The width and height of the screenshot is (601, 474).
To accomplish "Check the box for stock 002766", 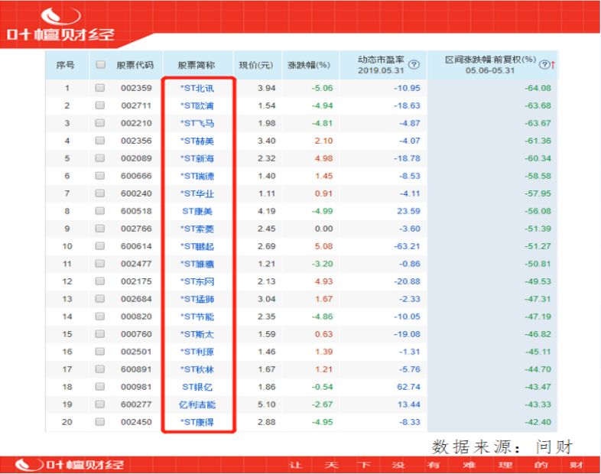I will tap(100, 229).
